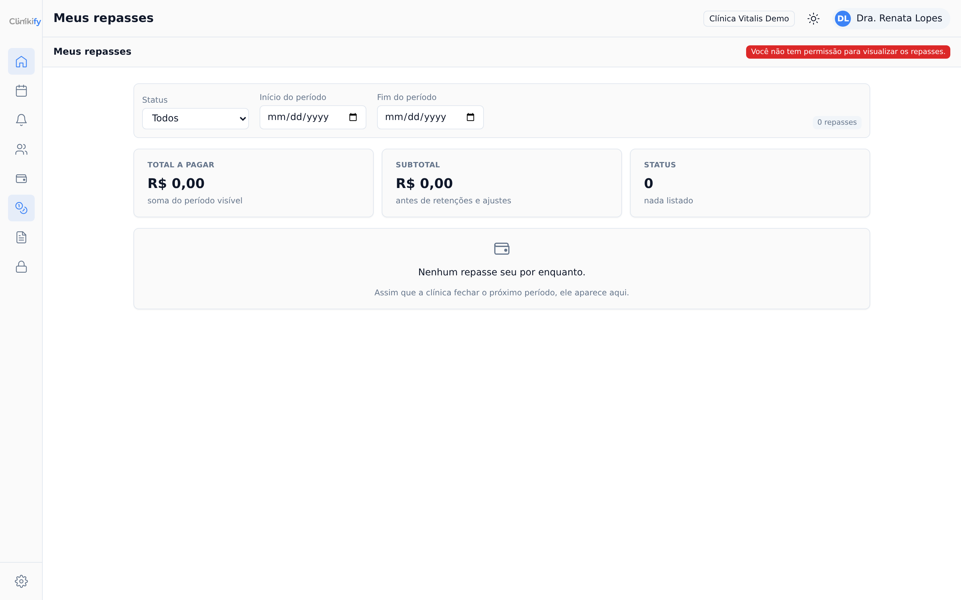Toggle the light/dark theme sun icon
The width and height of the screenshot is (961, 600).
pyautogui.click(x=813, y=19)
